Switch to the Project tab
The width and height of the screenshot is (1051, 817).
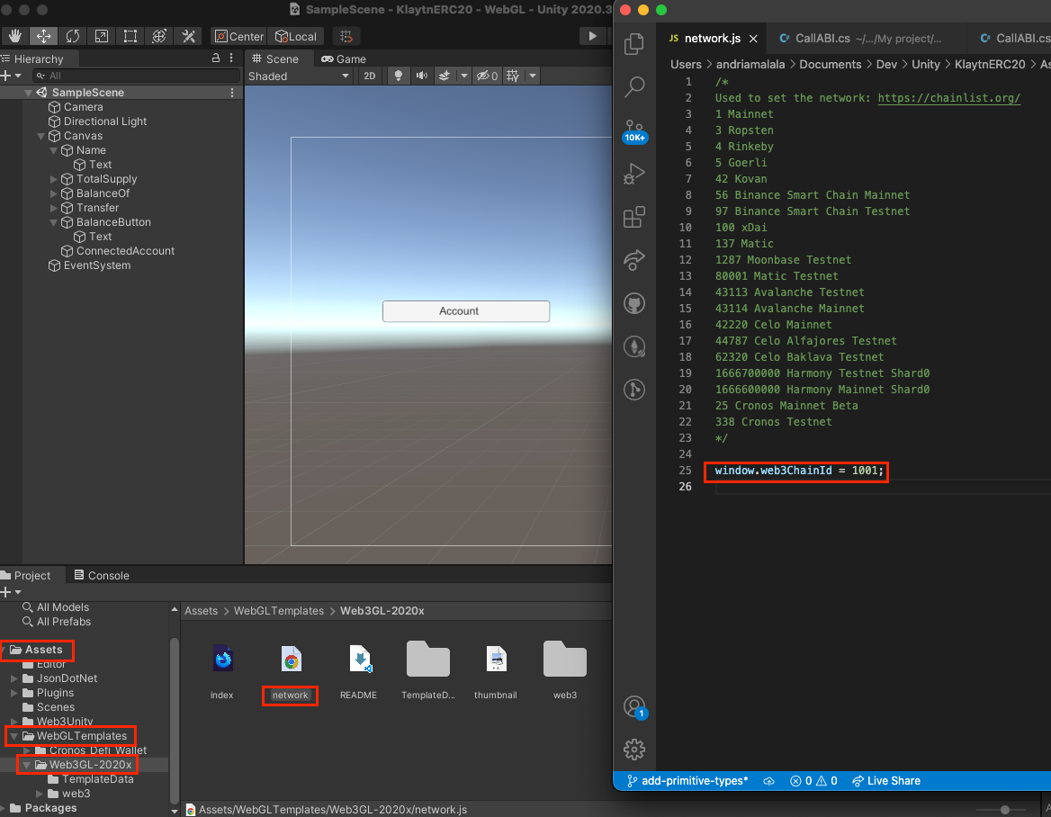[26, 575]
